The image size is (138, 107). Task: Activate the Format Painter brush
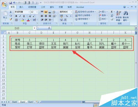click(10, 19)
